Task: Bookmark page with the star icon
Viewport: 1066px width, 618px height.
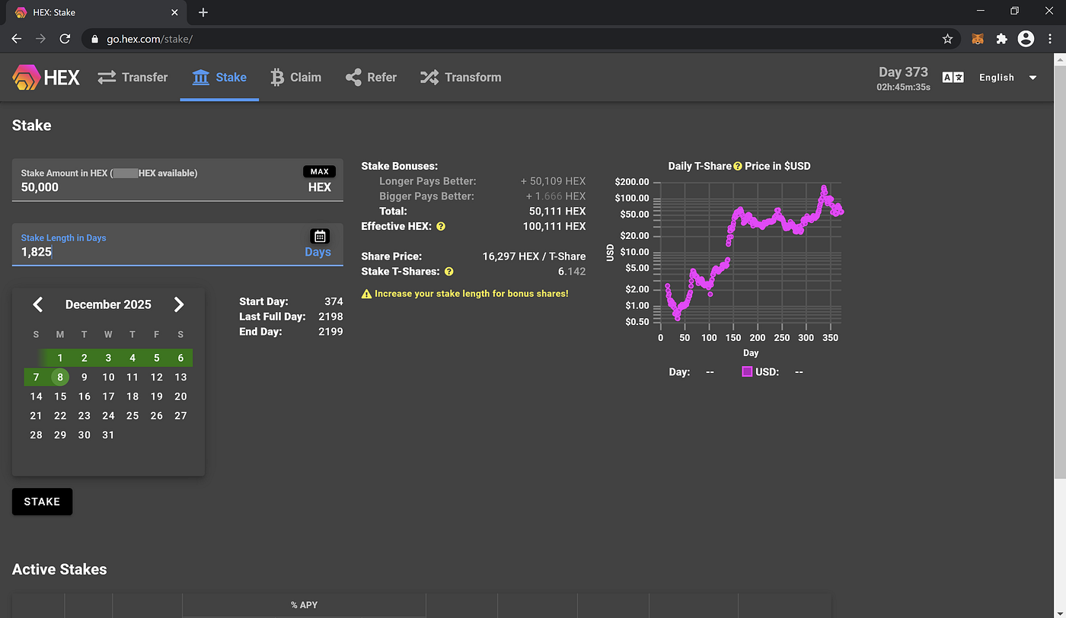Action: click(947, 38)
